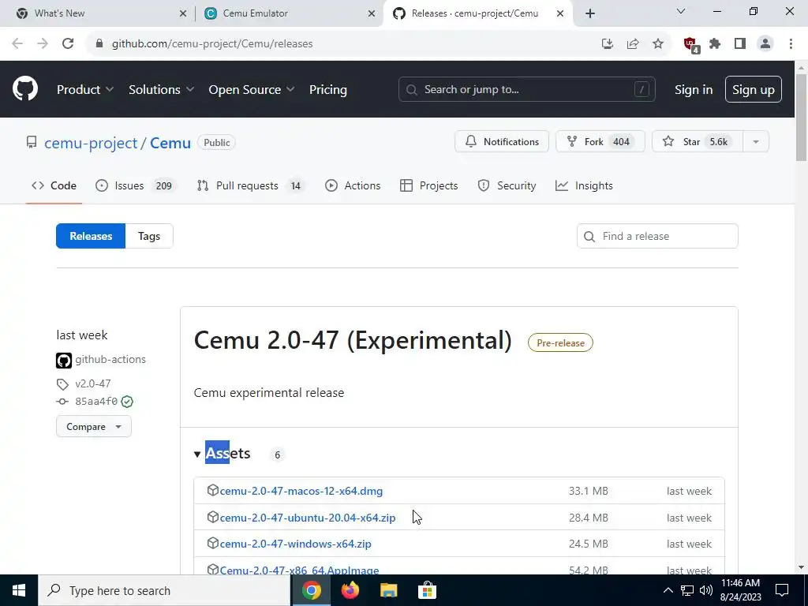This screenshot has width=808, height=606.
Task: Open the cemu-project owner link
Action: pos(91,143)
